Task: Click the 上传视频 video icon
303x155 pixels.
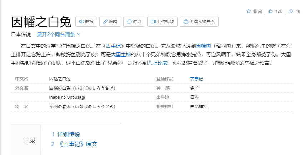Action: click(x=153, y=22)
